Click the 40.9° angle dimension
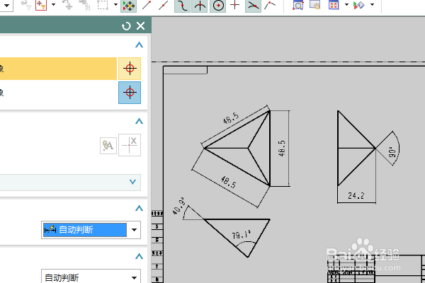This screenshot has height=283, width=425. point(178,207)
